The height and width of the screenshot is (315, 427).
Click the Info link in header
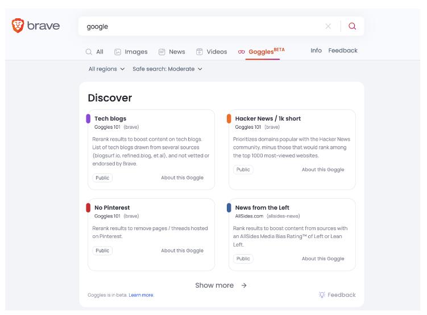pyautogui.click(x=316, y=51)
